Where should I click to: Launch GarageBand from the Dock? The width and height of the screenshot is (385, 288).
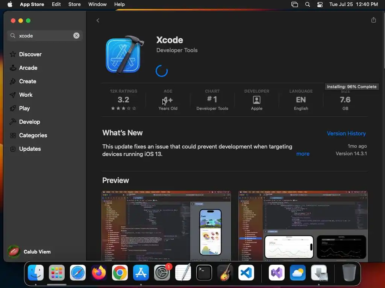coord(225,272)
